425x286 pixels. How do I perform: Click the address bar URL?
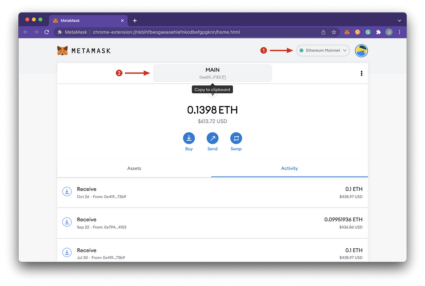click(166, 32)
